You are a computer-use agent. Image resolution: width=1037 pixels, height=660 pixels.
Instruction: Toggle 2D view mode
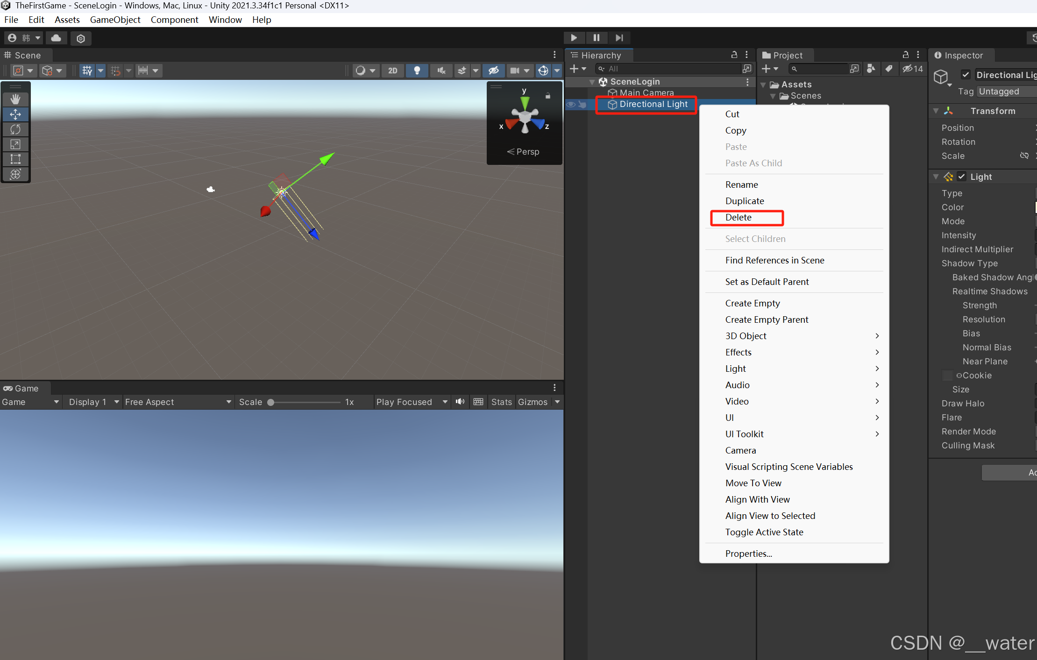pos(392,71)
